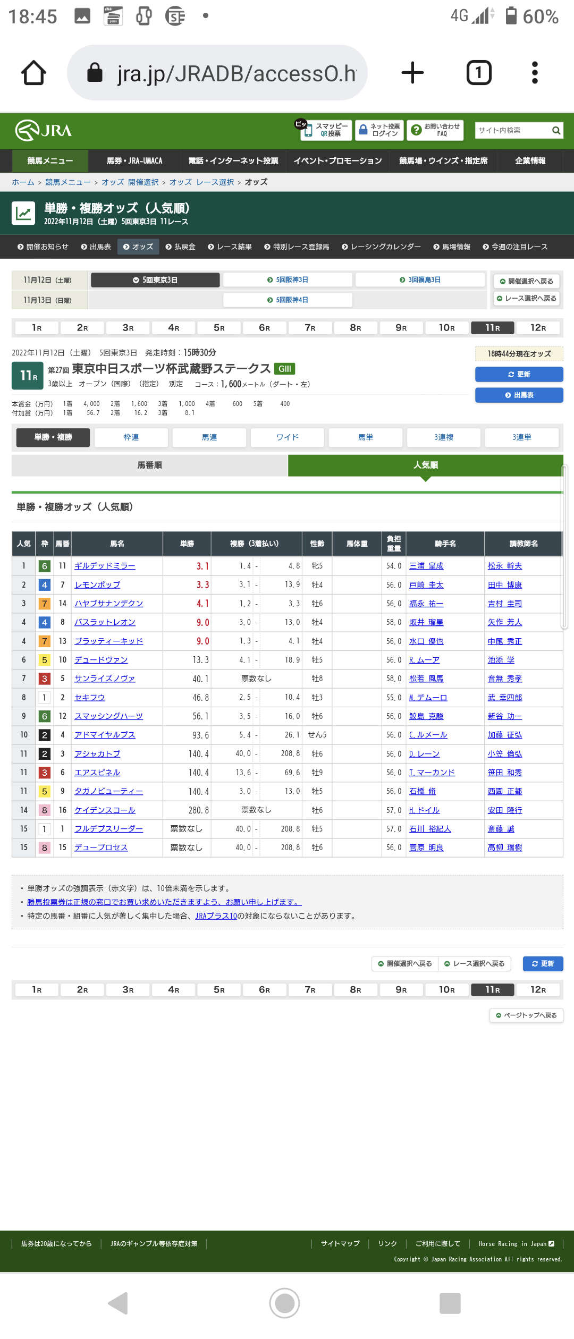Image resolution: width=574 pixels, height=1339 pixels.
Task: Open お問い合わせ FAQ
Action: click(x=435, y=130)
